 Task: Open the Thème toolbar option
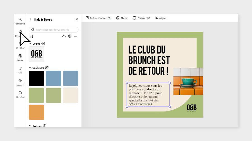click(122, 18)
